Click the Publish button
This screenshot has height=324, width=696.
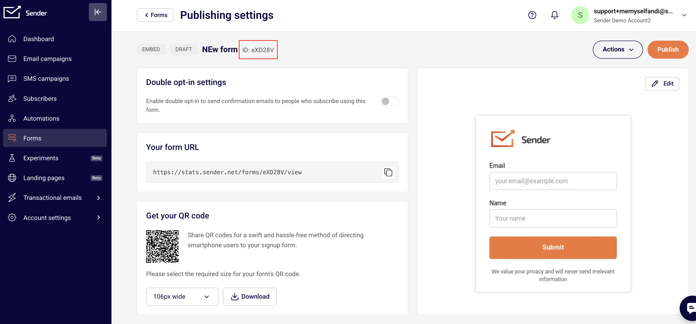tap(668, 50)
